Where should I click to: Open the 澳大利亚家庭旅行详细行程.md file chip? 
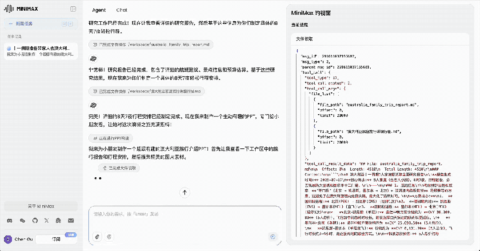point(147,91)
